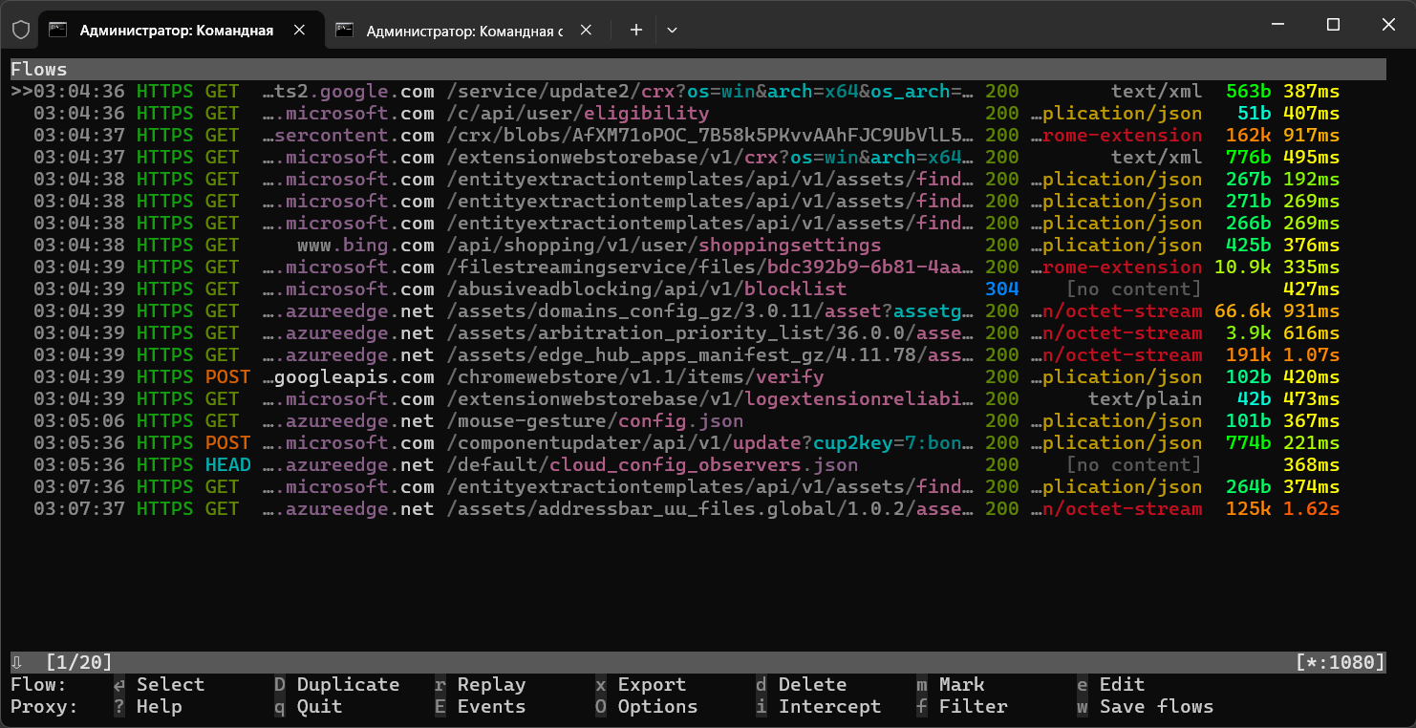Screen dimensions: 1416x728
Task: Select the /componentupdater/api/v1/update flow path
Action: [710, 443]
